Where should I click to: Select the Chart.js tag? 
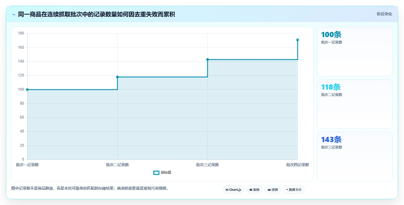tap(233, 190)
